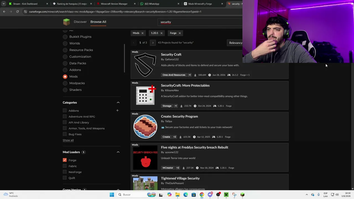Go back using the browser back arrow

(x=4, y=12)
